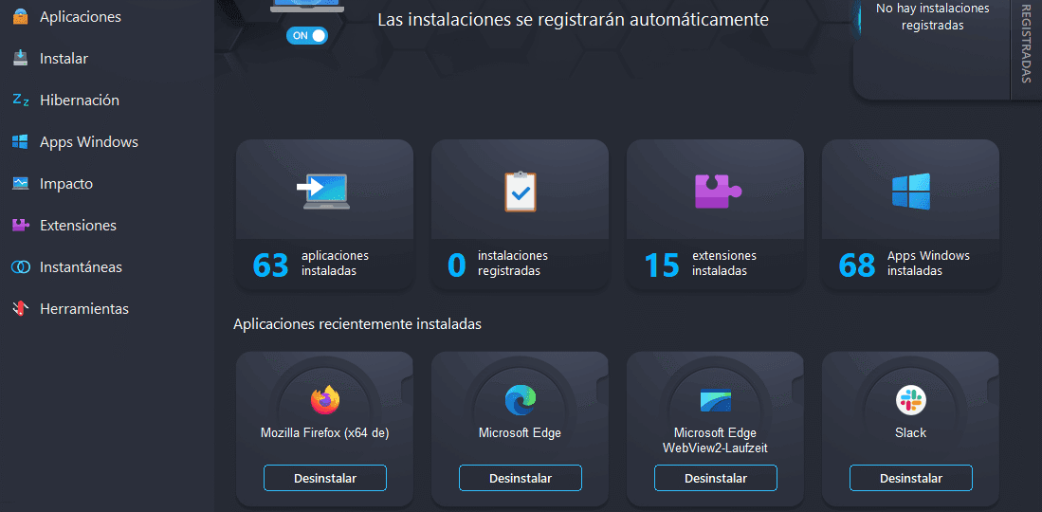Click the Microsoft Edge app icon
The image size is (1042, 512).
click(521, 400)
